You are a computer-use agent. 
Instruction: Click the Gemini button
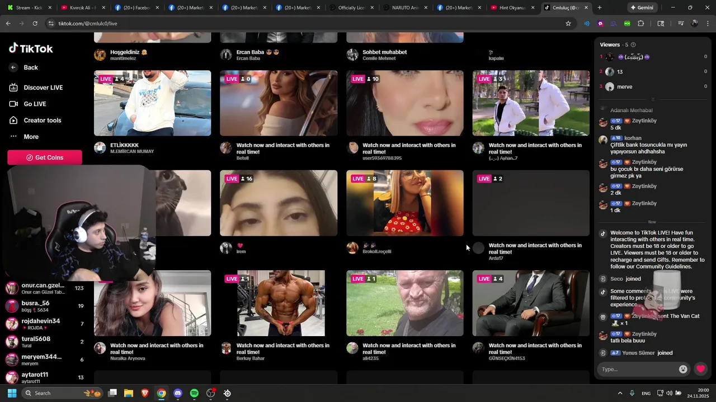tap(642, 8)
